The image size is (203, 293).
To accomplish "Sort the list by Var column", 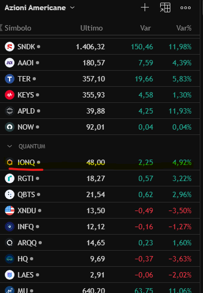I will 146,28.
